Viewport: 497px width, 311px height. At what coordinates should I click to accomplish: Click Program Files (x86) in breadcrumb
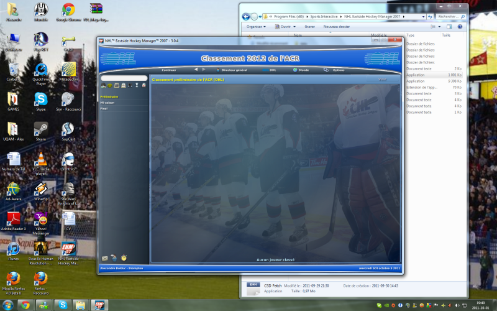pos(289,17)
